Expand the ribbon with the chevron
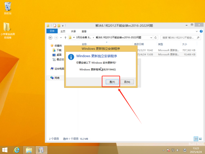This screenshot has height=154, width=205. (197, 31)
